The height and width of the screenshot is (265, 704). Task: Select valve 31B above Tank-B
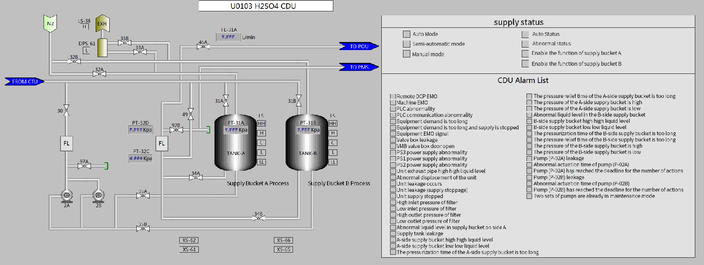[x=299, y=101]
